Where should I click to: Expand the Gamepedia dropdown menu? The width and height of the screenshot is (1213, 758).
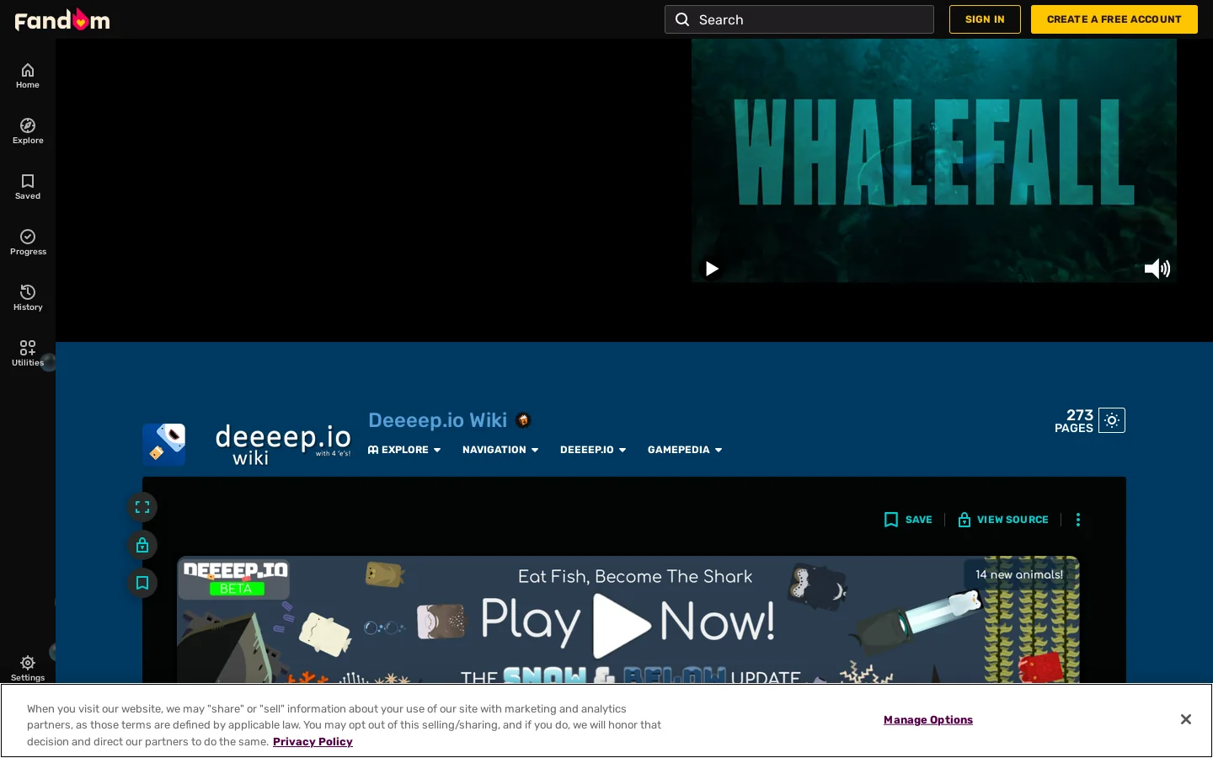pyautogui.click(x=685, y=450)
